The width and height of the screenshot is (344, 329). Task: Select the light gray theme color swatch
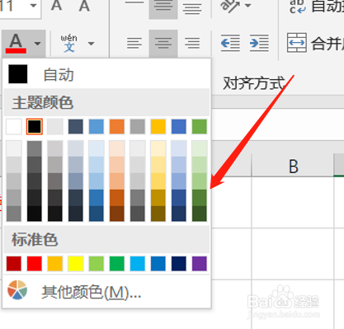click(x=55, y=126)
